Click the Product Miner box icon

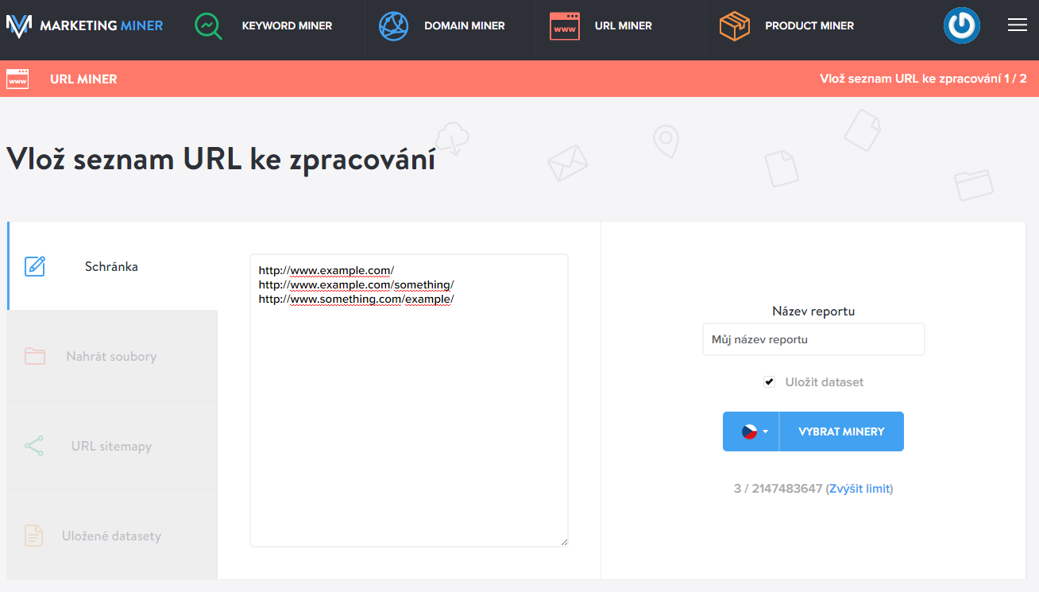[x=734, y=25]
